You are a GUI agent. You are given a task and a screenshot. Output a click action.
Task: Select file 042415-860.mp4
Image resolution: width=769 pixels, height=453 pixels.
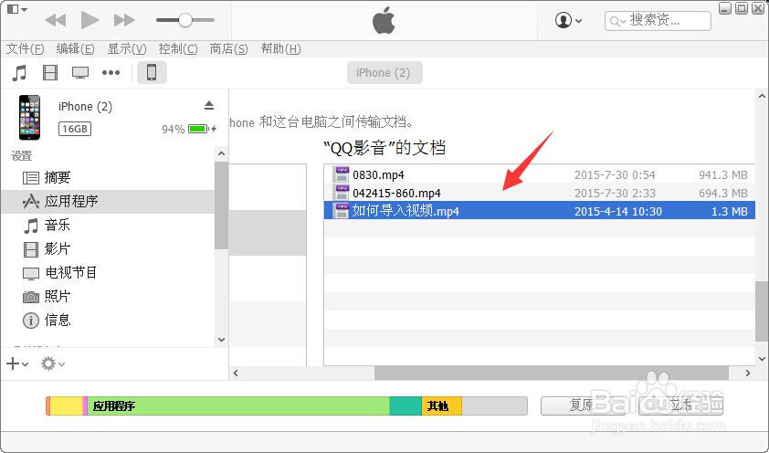point(540,193)
